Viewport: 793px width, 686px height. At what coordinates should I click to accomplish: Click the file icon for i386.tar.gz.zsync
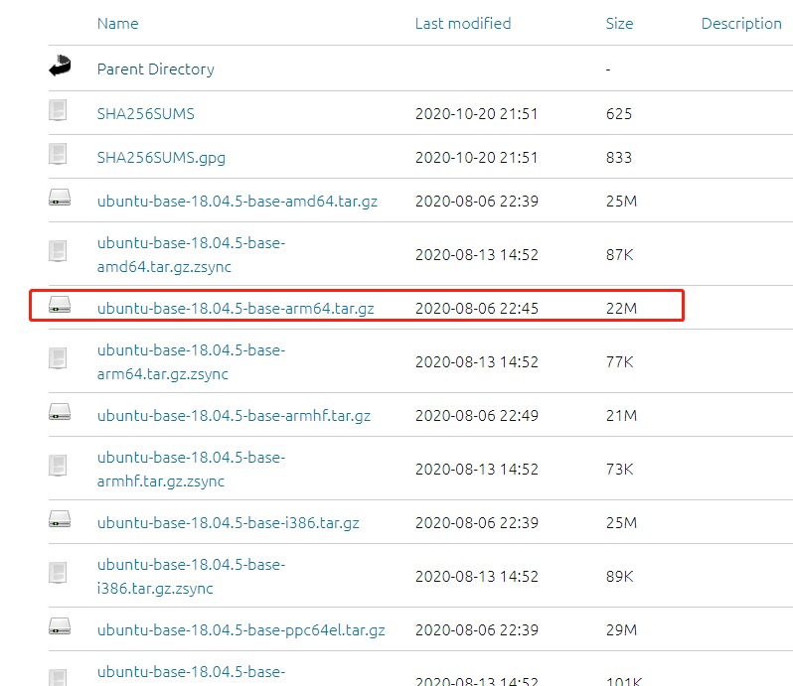click(58, 573)
